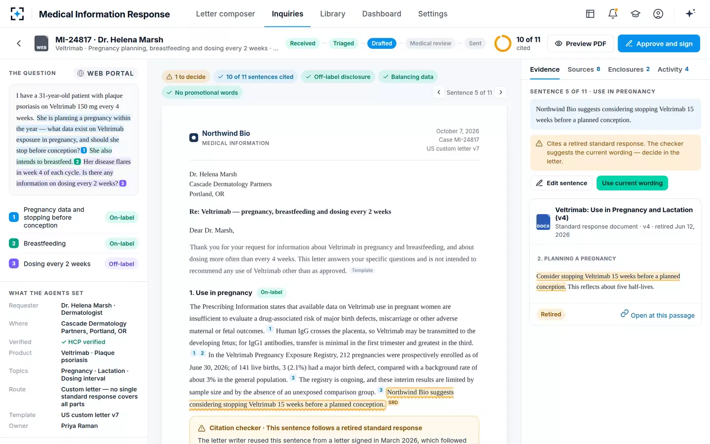This screenshot has width=710, height=444.
Task: Switch to Sources tab
Action: [584, 69]
